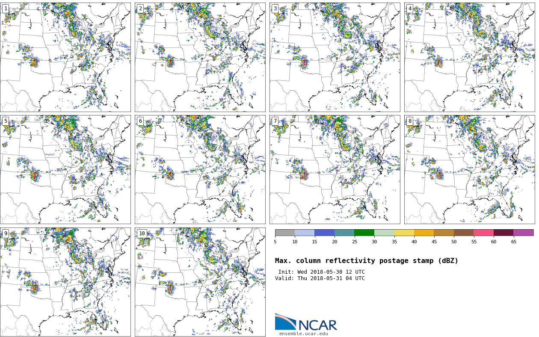539x337 pixels.
Task: Select the gray 5-10 dBZ color swatch
Action: (x=285, y=233)
